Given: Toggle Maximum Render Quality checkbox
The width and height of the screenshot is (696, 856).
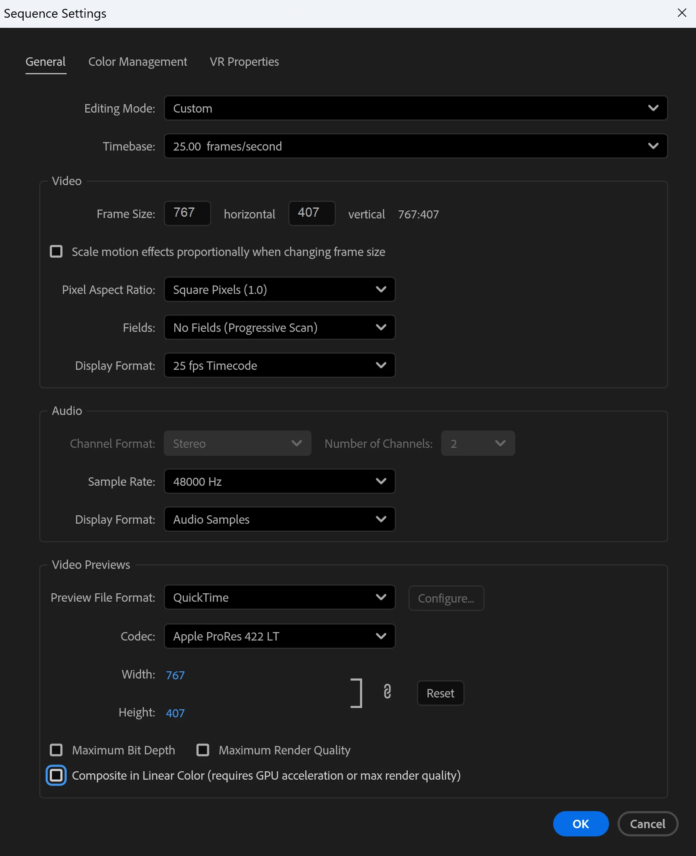Looking at the screenshot, I should tap(203, 750).
